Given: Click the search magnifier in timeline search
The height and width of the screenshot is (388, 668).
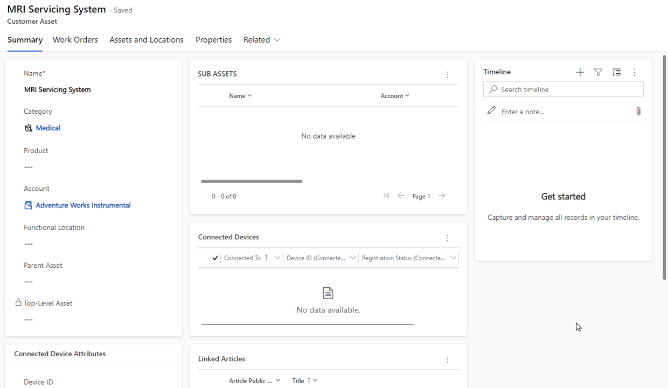Looking at the screenshot, I should tap(493, 89).
